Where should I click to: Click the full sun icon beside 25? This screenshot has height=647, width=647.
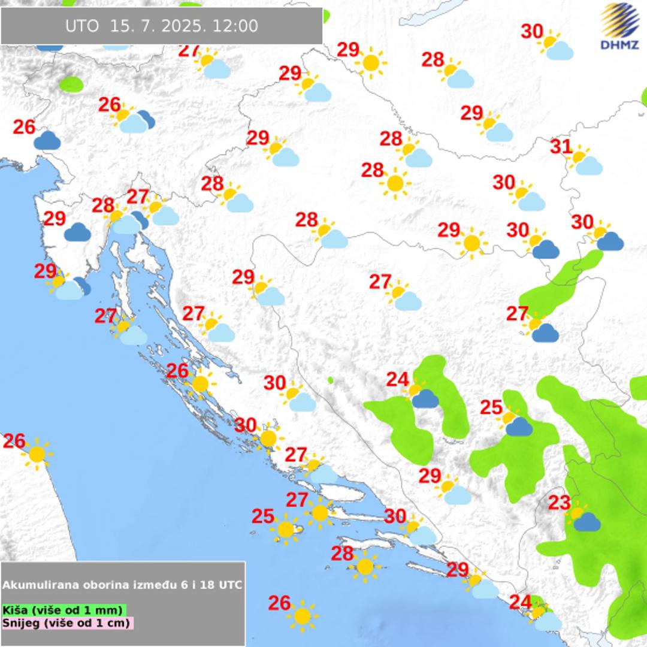tap(286, 529)
